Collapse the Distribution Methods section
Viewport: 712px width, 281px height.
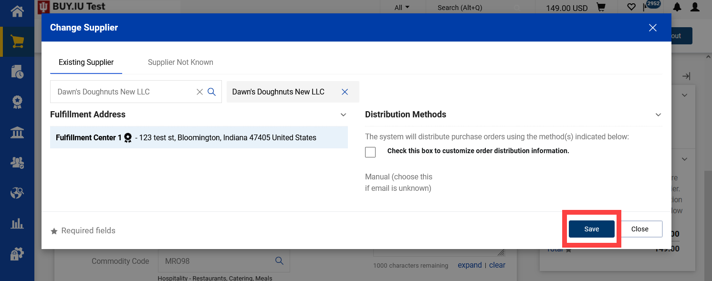[x=658, y=114]
